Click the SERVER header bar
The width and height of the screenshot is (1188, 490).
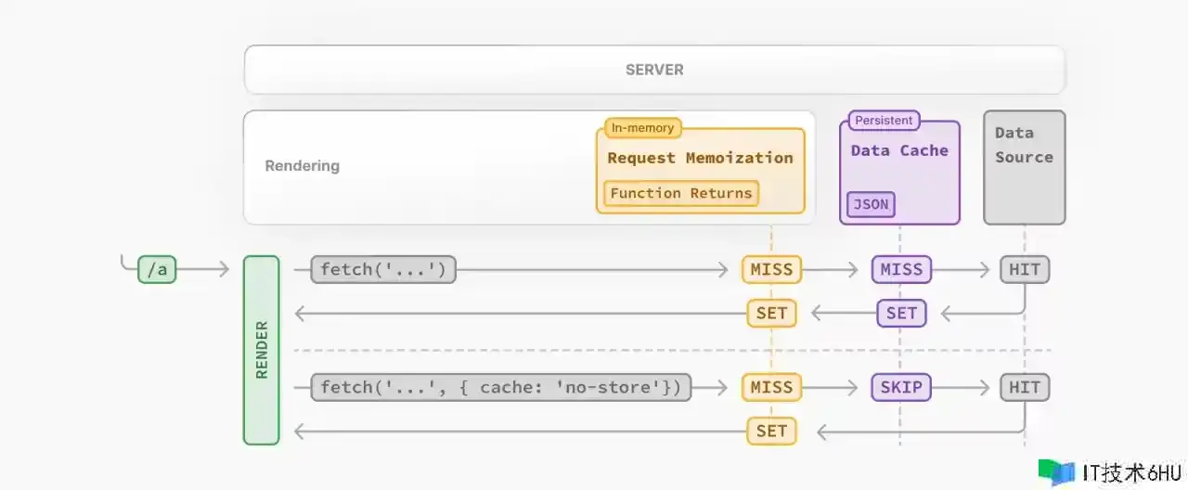point(654,70)
